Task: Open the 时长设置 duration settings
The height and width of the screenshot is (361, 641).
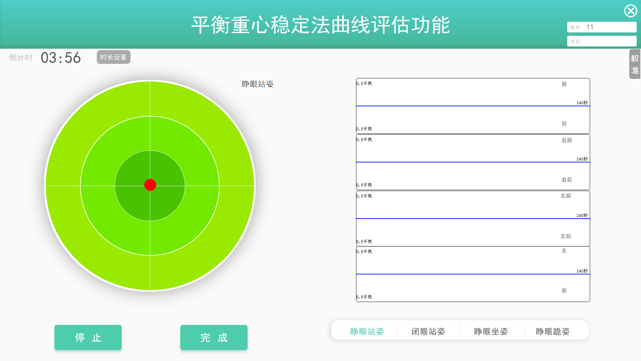Action: click(x=114, y=57)
